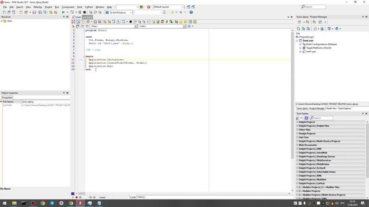Click the Collapse All icon in Project Manager
369x207 pixels.
click(x=308, y=29)
